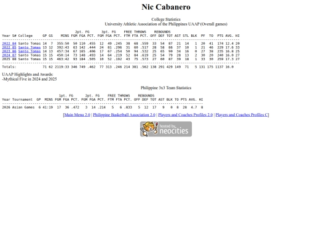
Task: Click Mythical Five in 2024 and 2025
Action: (x=30, y=79)
